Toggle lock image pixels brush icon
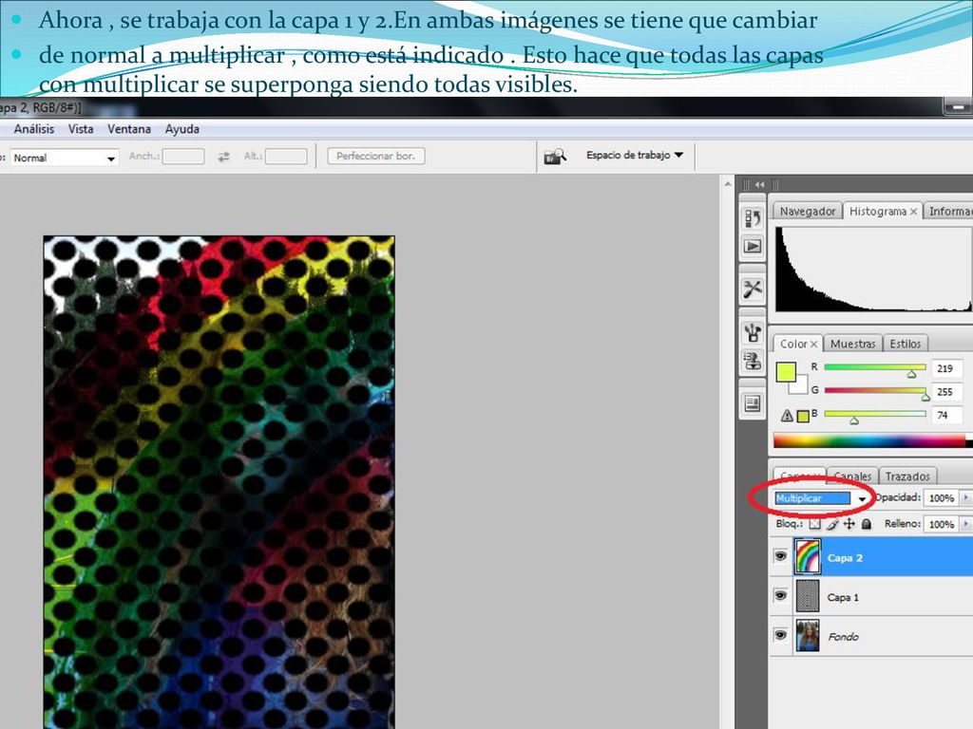 click(832, 524)
